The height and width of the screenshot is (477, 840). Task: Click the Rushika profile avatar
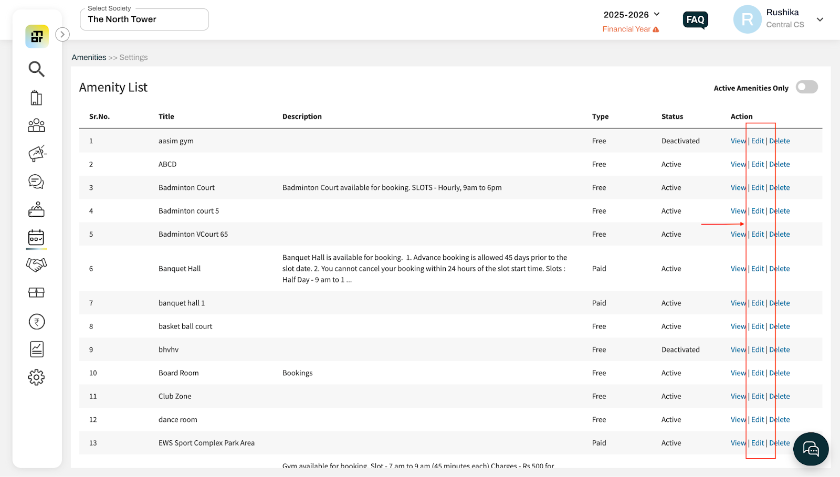(x=747, y=19)
